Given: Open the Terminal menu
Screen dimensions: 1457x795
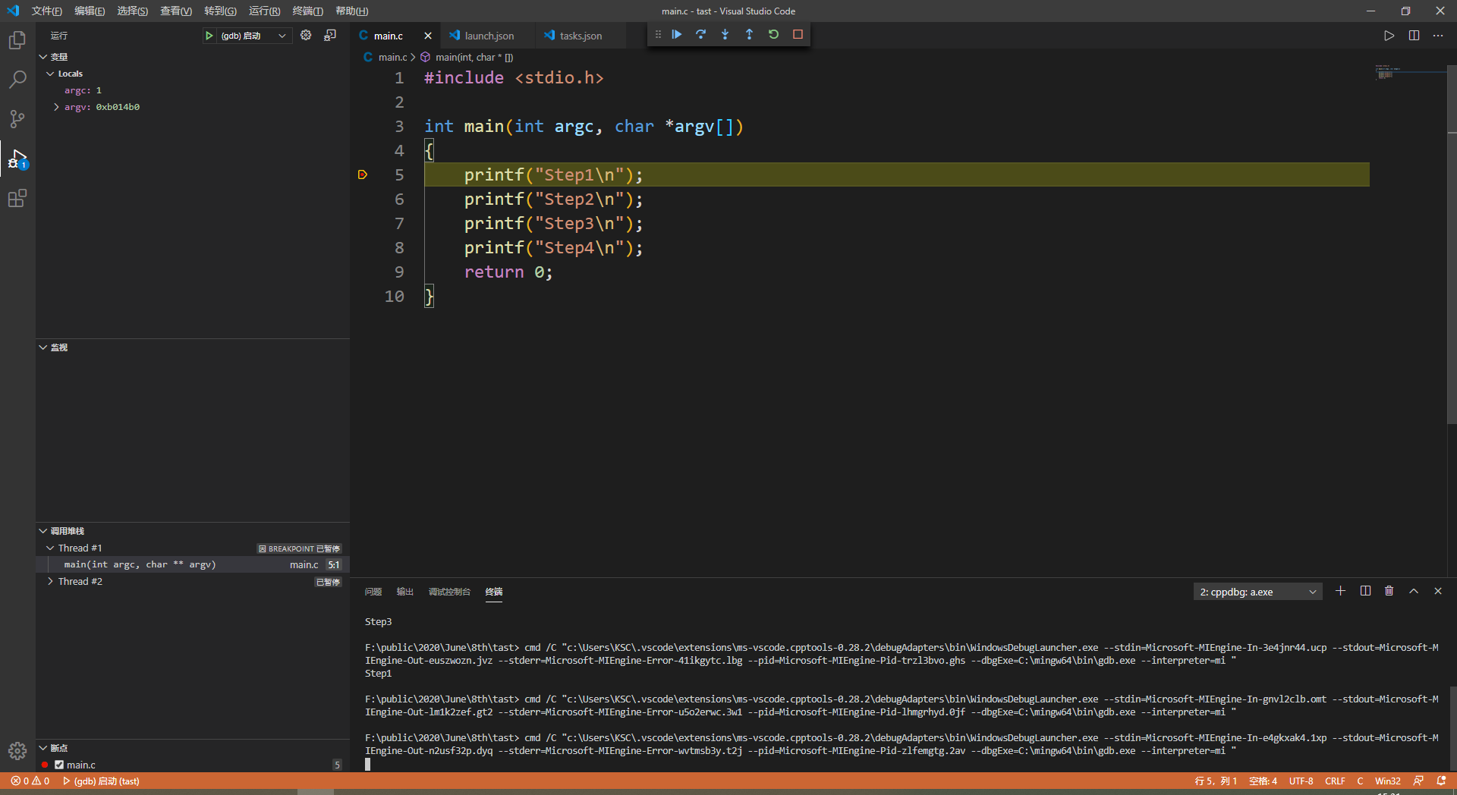Looking at the screenshot, I should click(307, 11).
